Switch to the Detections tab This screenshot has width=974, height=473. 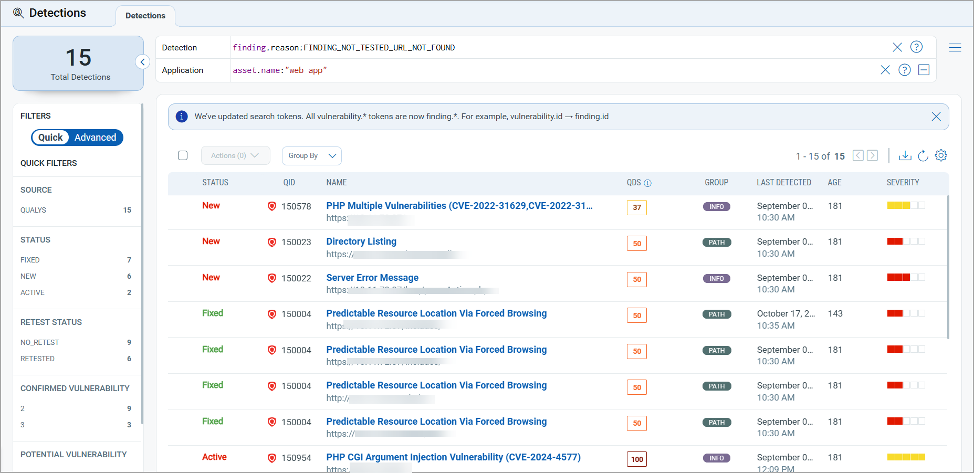[145, 16]
